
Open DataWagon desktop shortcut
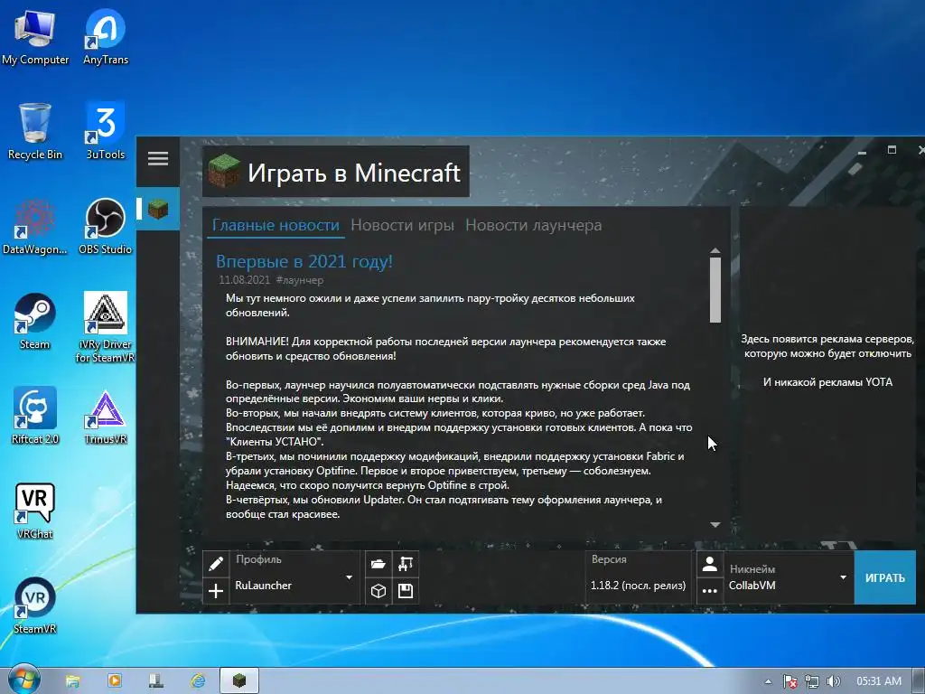click(35, 227)
